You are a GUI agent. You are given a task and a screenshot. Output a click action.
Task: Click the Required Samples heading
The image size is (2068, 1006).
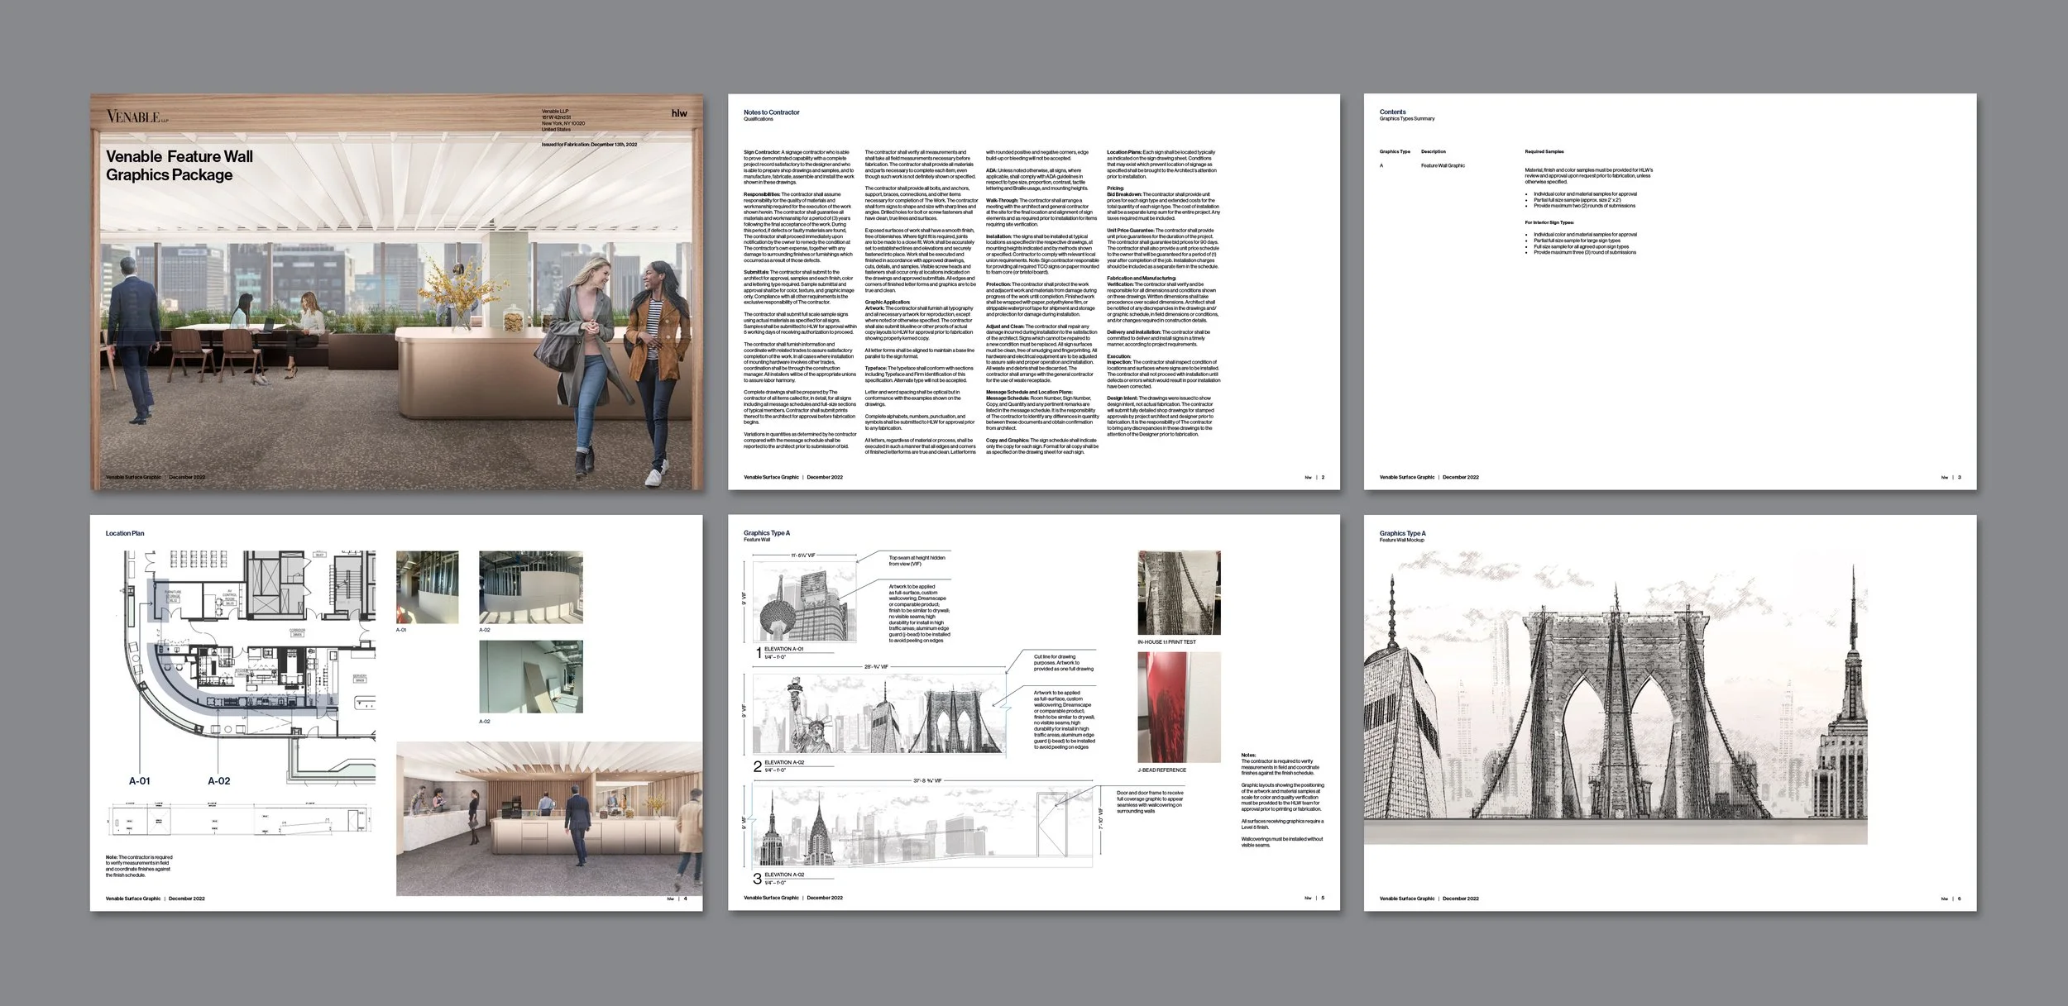point(1544,151)
